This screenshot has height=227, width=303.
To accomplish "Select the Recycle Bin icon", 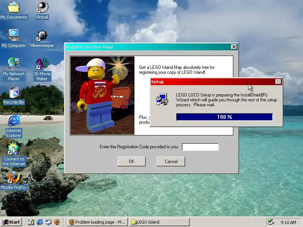I will [14, 95].
